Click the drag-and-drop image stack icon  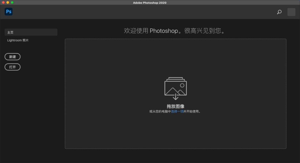coord(176,88)
